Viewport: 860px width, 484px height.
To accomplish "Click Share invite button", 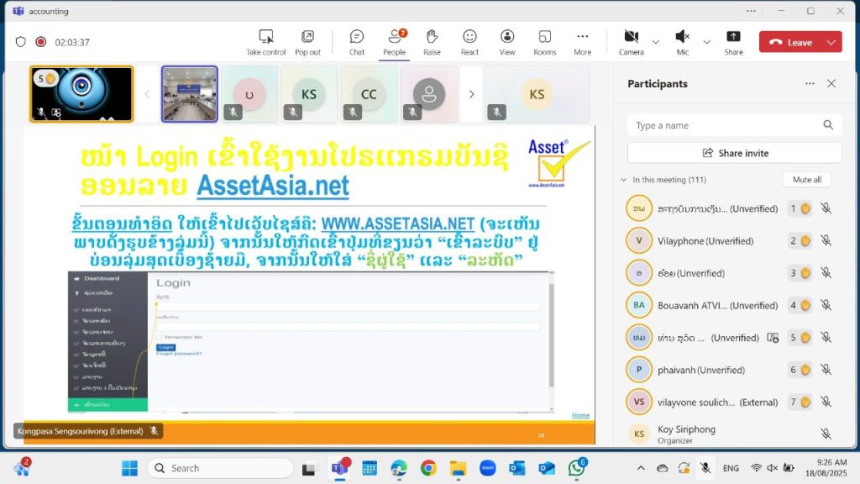I will tap(734, 153).
